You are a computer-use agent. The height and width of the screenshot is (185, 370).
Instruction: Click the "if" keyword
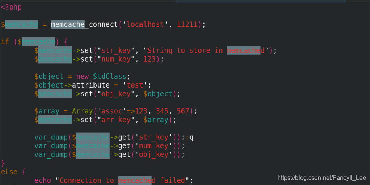click(5, 42)
